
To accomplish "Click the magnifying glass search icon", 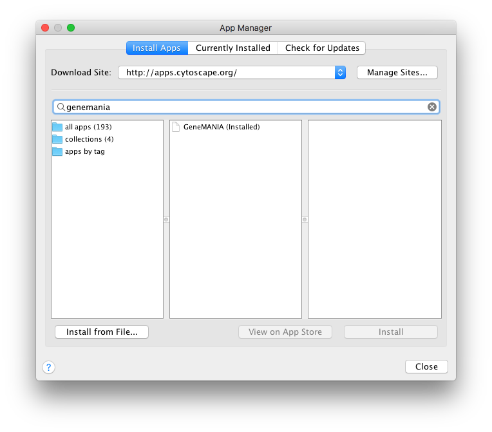I will (x=61, y=107).
